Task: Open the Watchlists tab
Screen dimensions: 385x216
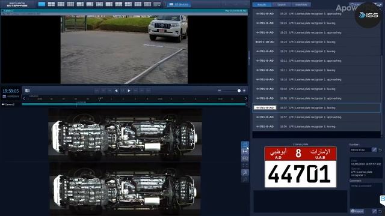Action: 301,5
